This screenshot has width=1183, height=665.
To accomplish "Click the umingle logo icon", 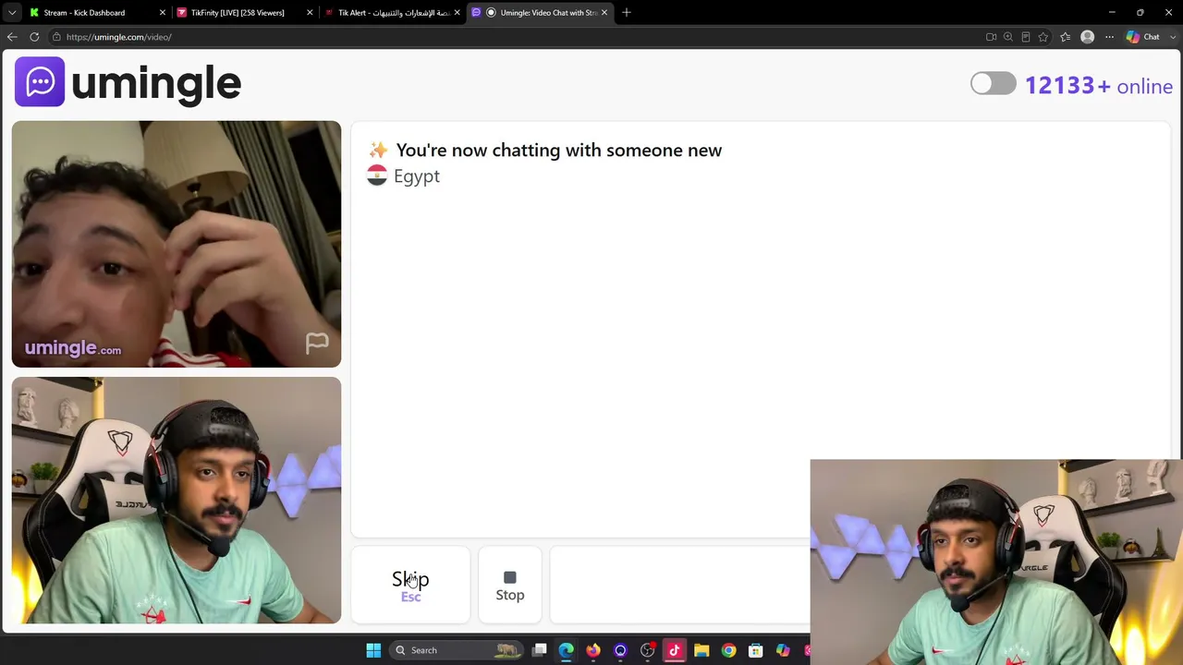I will click(x=40, y=82).
